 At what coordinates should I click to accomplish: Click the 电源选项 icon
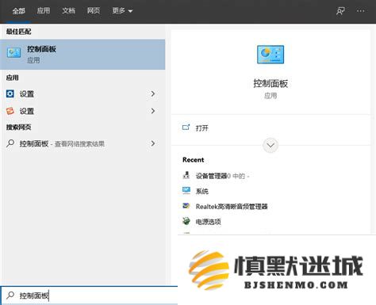pos(186,221)
